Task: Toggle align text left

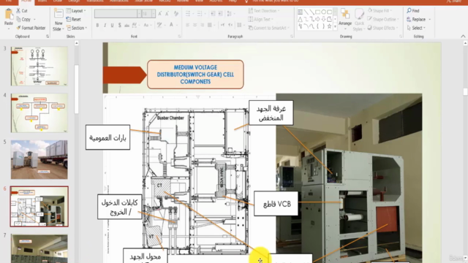Action: tap(187, 25)
